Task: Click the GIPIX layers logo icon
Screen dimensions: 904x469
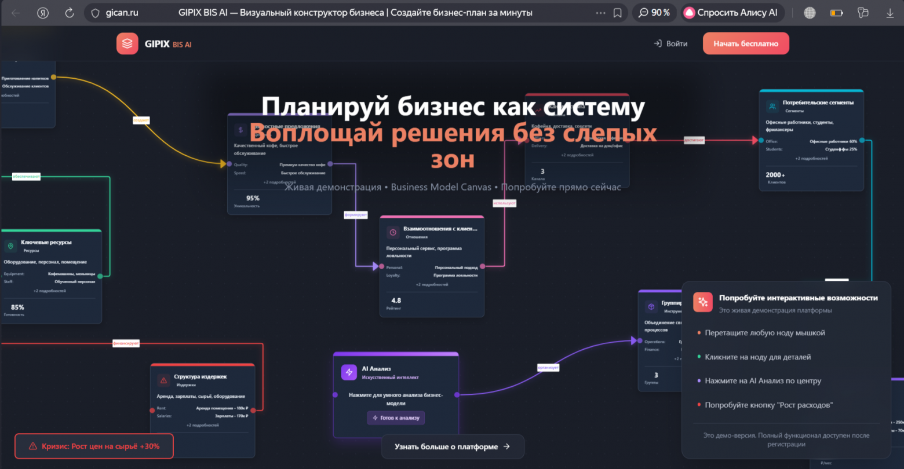Action: (127, 43)
